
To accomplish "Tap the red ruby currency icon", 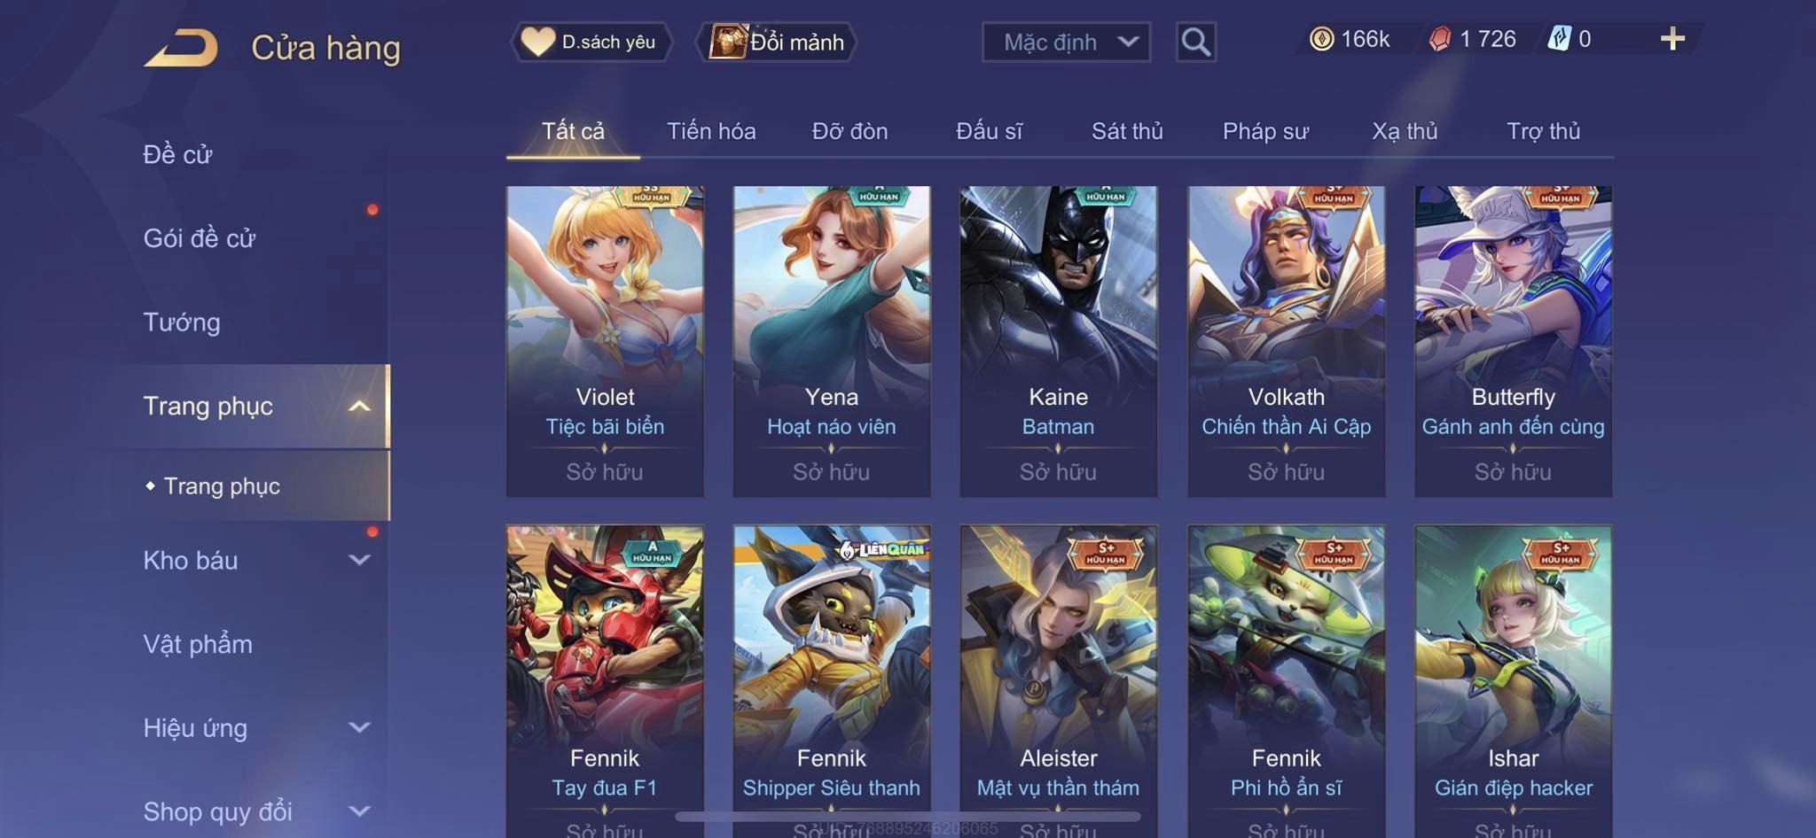I will pos(1440,39).
